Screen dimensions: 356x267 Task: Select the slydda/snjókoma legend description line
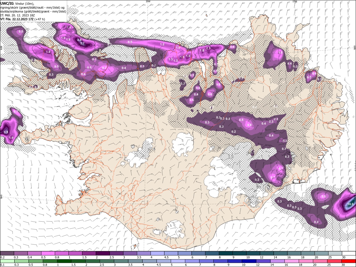click(33, 11)
